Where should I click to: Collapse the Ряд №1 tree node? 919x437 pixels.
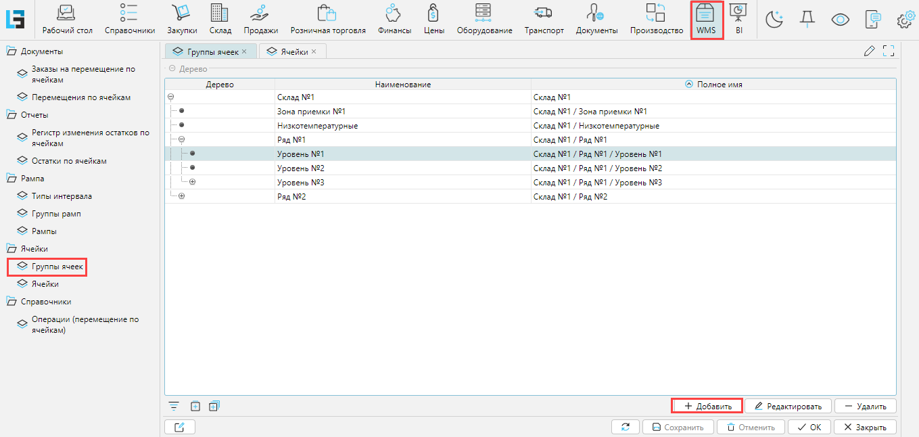click(181, 139)
